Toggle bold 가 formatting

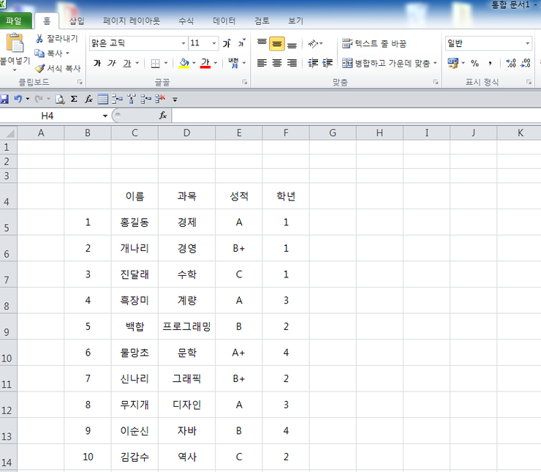coord(97,63)
